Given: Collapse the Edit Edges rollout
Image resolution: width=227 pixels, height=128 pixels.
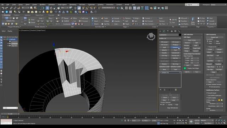Looking at the screenshot, I should [187, 37].
